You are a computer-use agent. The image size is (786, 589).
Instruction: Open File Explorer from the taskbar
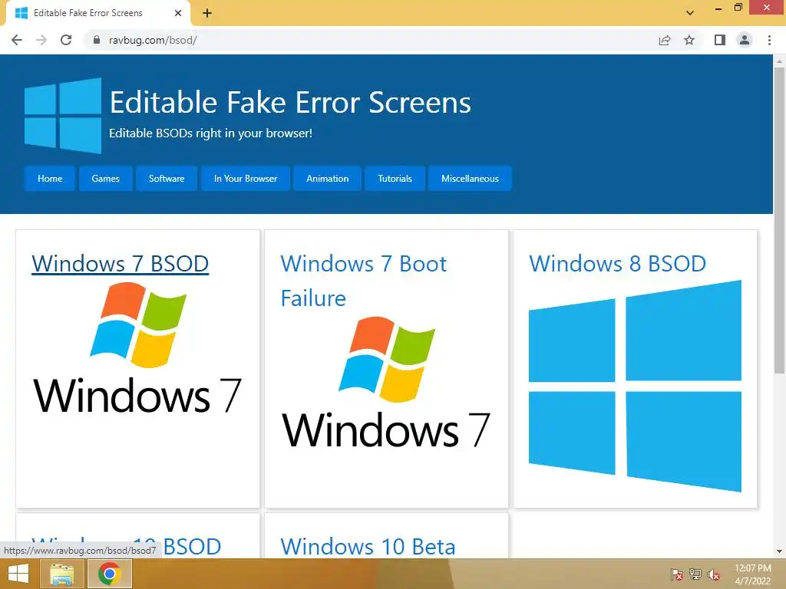click(62, 574)
